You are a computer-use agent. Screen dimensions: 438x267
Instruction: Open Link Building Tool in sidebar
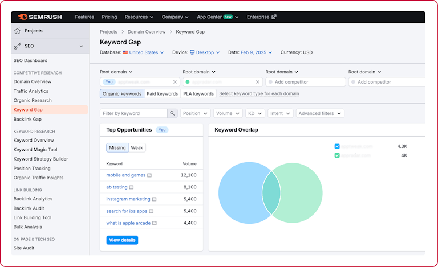pyautogui.click(x=33, y=217)
